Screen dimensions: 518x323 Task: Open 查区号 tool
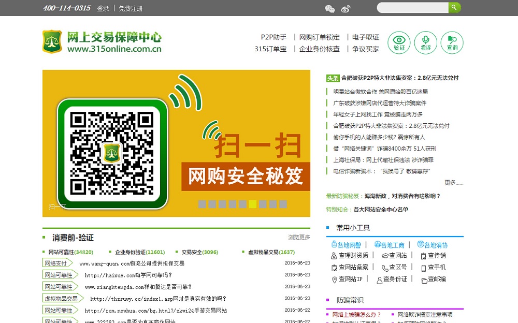(394, 267)
